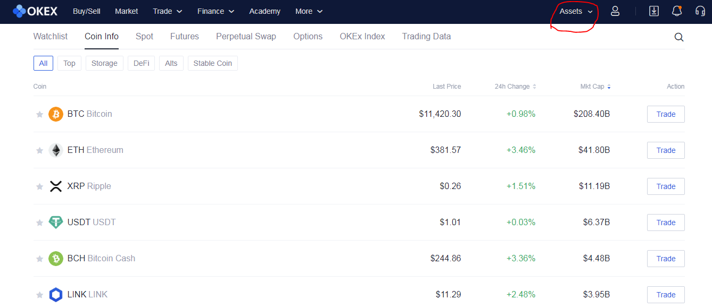Click the ETH Ethereum coin name

tap(95, 150)
